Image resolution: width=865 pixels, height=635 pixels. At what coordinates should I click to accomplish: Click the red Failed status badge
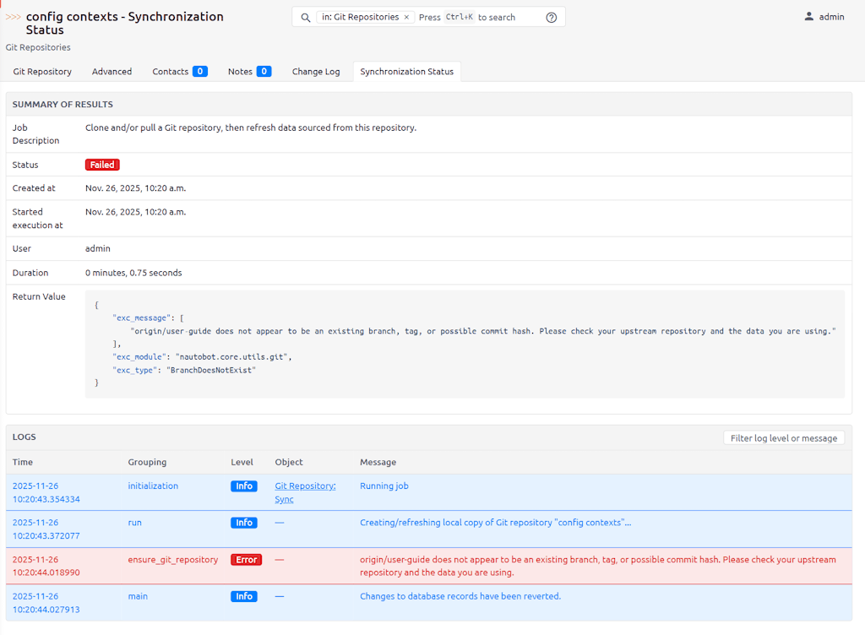tap(102, 165)
